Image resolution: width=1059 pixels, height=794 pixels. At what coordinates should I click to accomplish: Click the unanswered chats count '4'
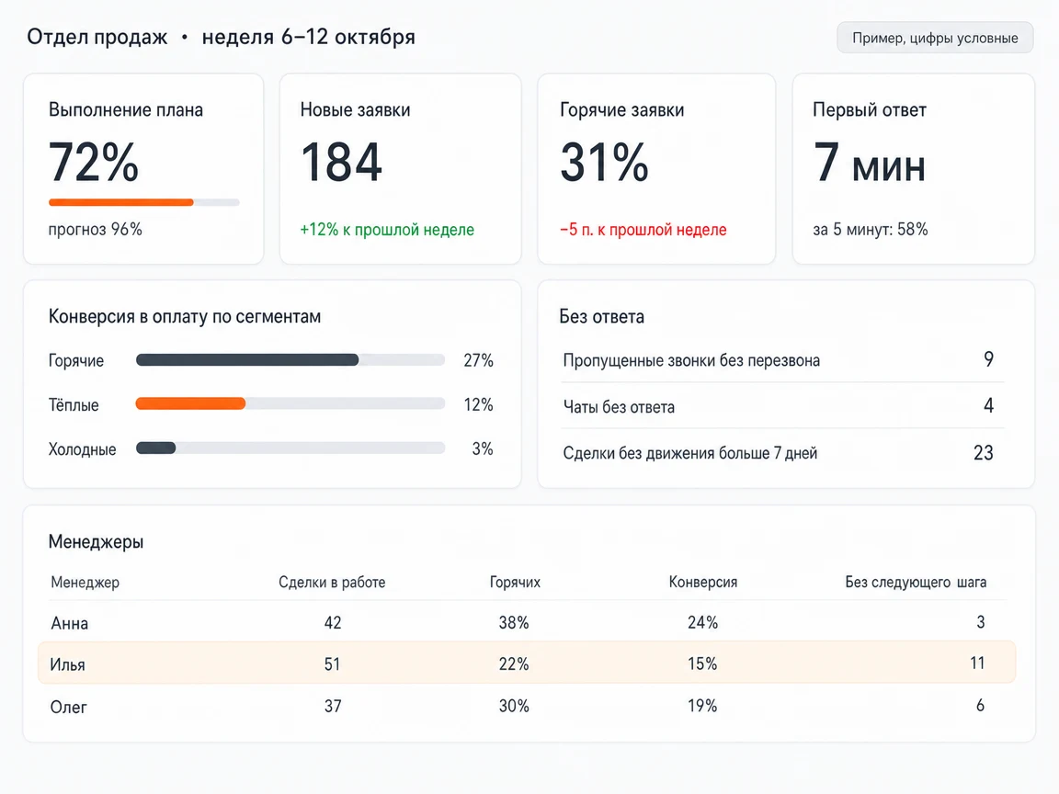[989, 406]
